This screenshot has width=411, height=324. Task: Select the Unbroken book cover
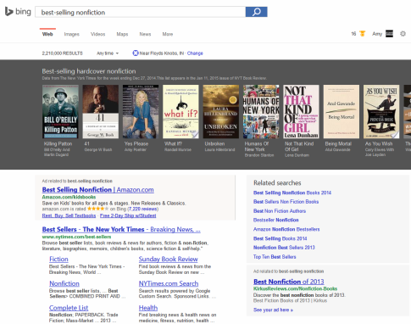point(221,112)
